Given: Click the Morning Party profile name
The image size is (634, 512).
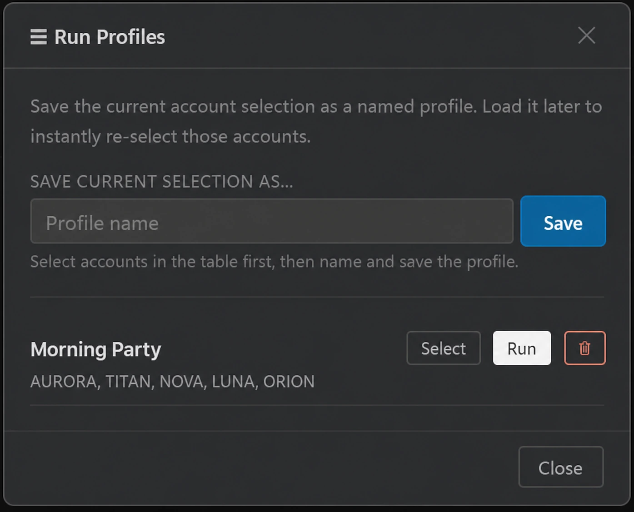Looking at the screenshot, I should click(96, 350).
